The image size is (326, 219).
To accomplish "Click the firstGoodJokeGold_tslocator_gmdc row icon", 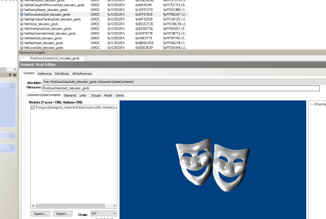I will click(x=22, y=15).
